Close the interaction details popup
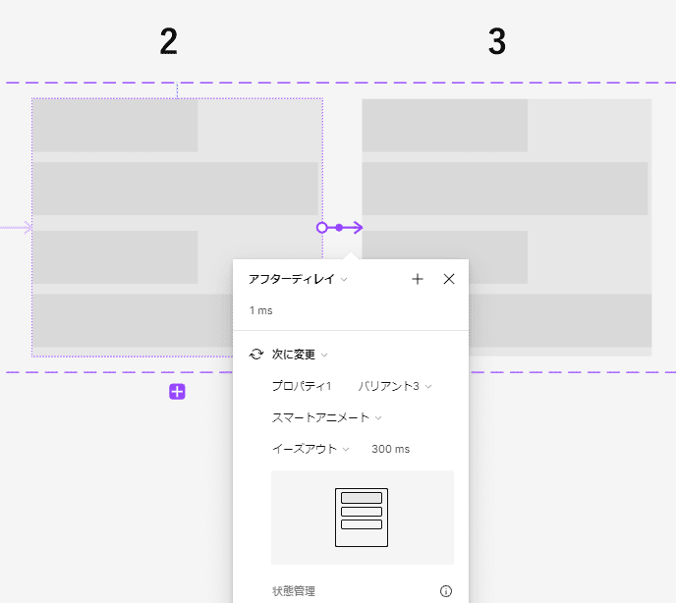Viewport: 676px width, 603px height. pos(449,279)
